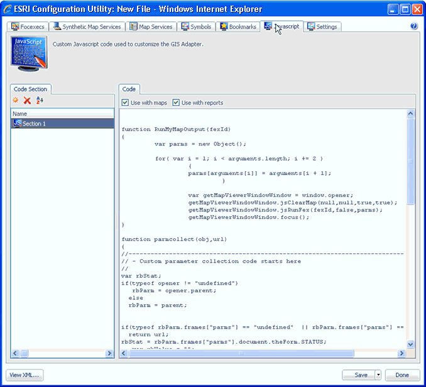Click the code editor horizontal scrollbar thumb
426x387 pixels.
pyautogui.click(x=241, y=353)
